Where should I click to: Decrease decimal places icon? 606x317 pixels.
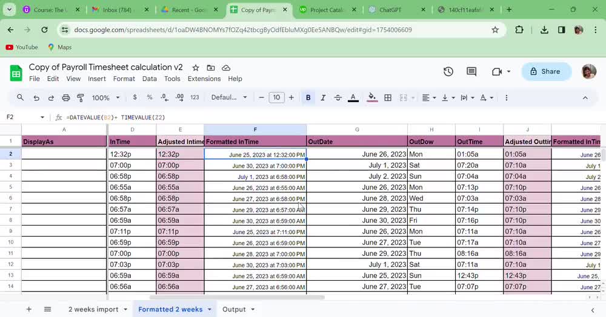coord(164,97)
